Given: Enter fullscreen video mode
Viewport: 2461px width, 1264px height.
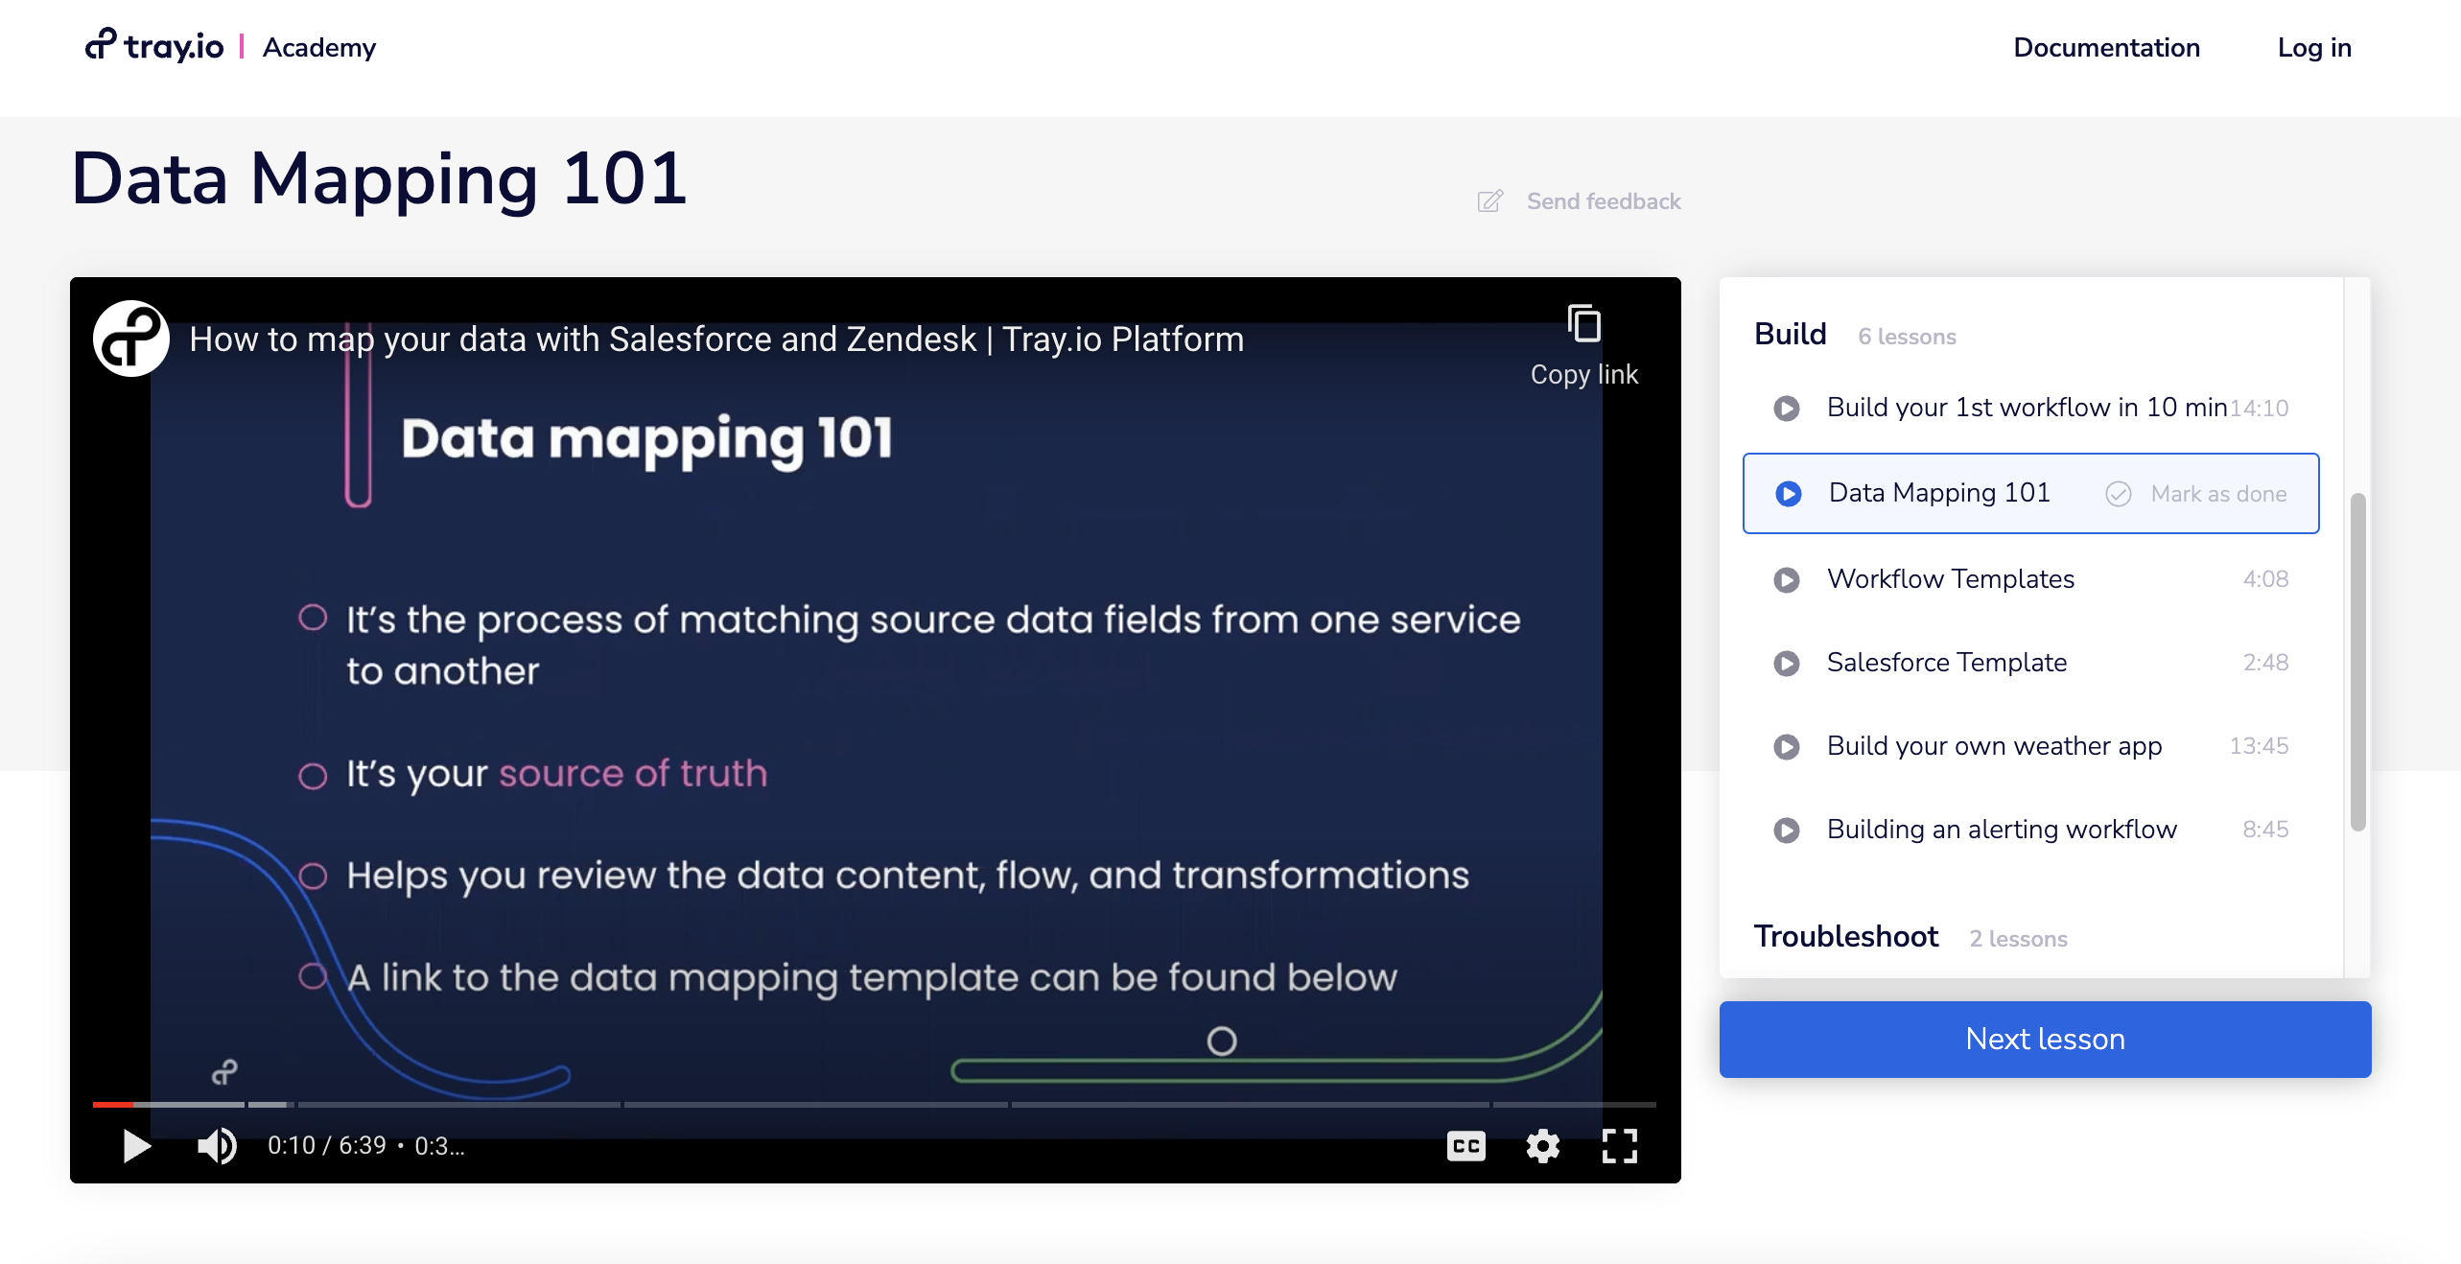Looking at the screenshot, I should [x=1619, y=1145].
